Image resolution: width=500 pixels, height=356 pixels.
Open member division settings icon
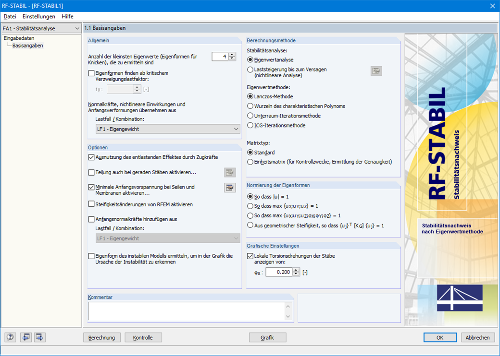(x=230, y=172)
